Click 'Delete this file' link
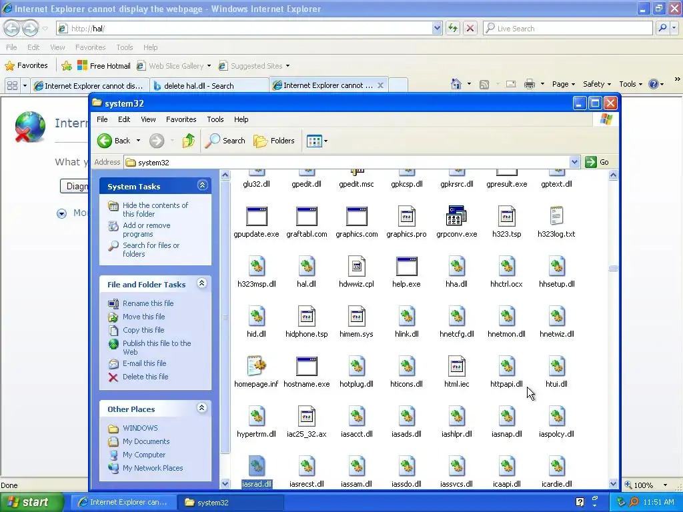The height and width of the screenshot is (512, 683). (x=145, y=377)
